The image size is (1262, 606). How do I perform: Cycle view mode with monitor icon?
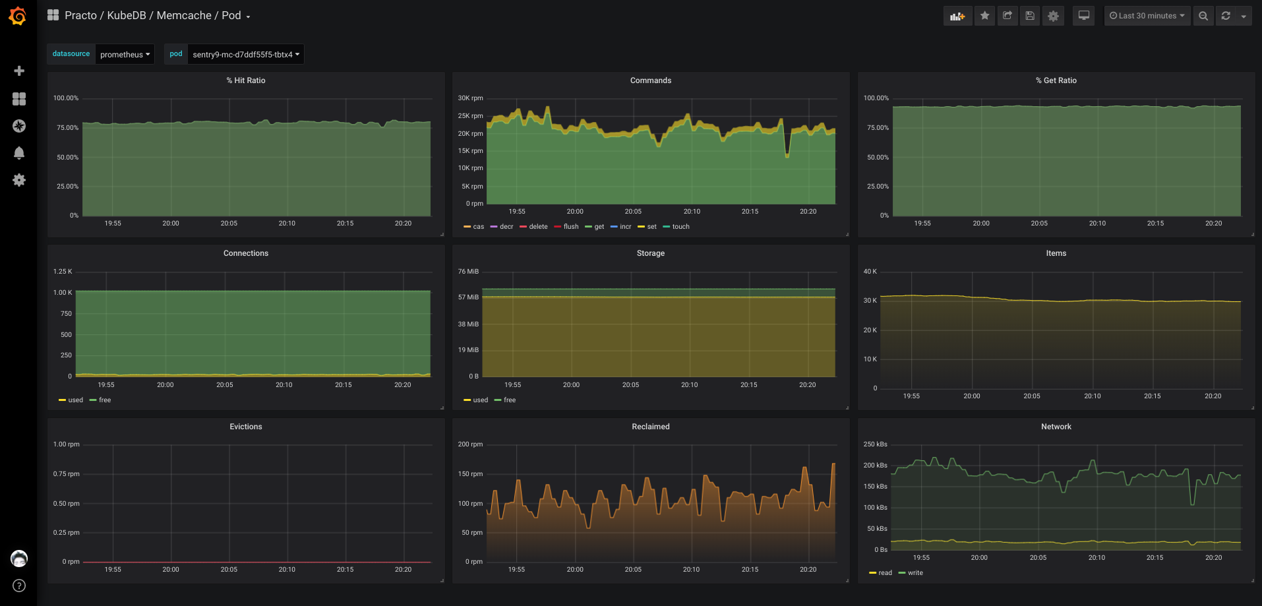[1083, 16]
